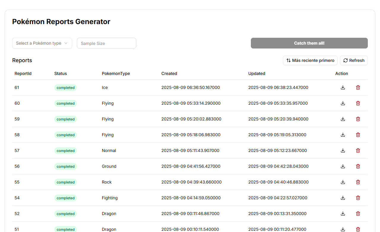Delete the Rock report 55
Viewport: 380px width, 232px height.
tap(358, 182)
